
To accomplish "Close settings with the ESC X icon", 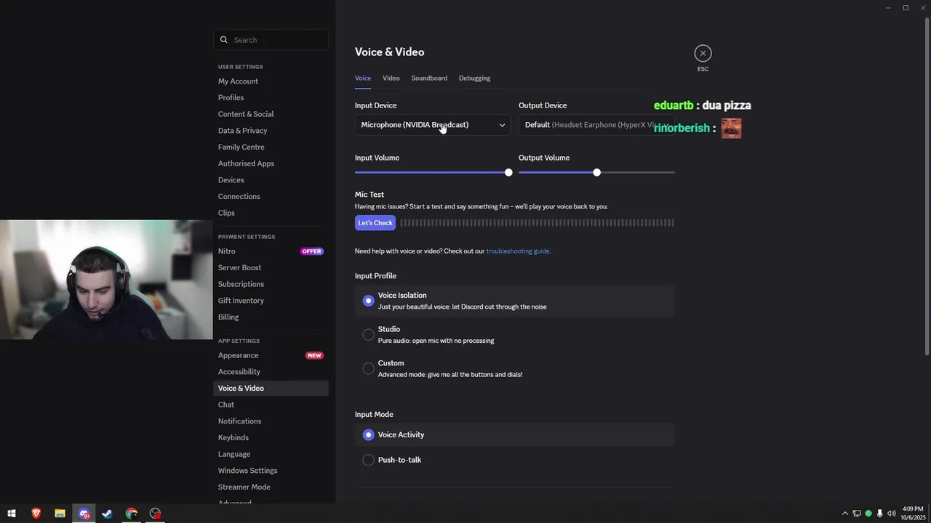I will click(x=703, y=53).
